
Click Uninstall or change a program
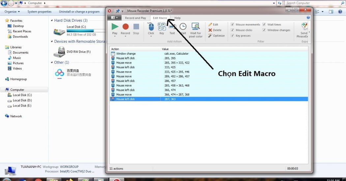pos(79,12)
